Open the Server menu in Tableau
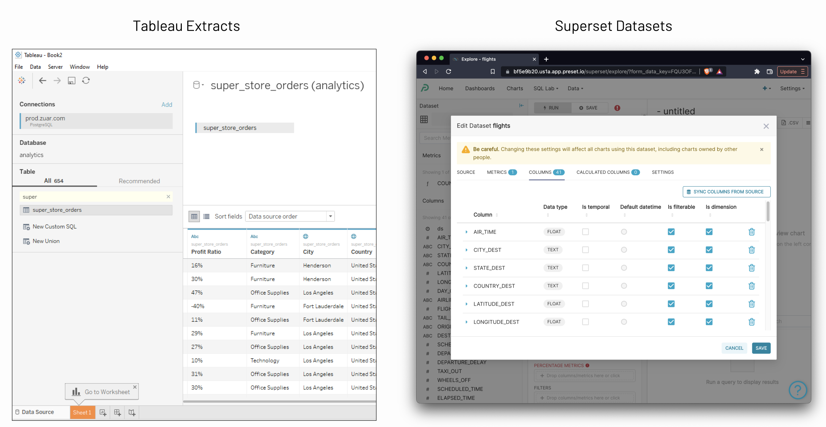Viewport: 826px width, 427px height. point(55,67)
